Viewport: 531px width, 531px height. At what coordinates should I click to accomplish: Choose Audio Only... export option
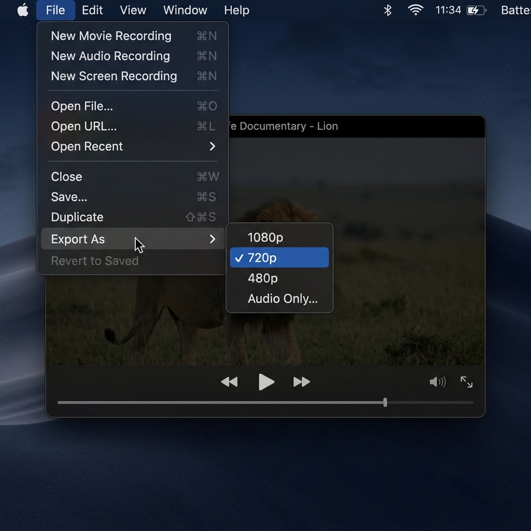coord(280,298)
